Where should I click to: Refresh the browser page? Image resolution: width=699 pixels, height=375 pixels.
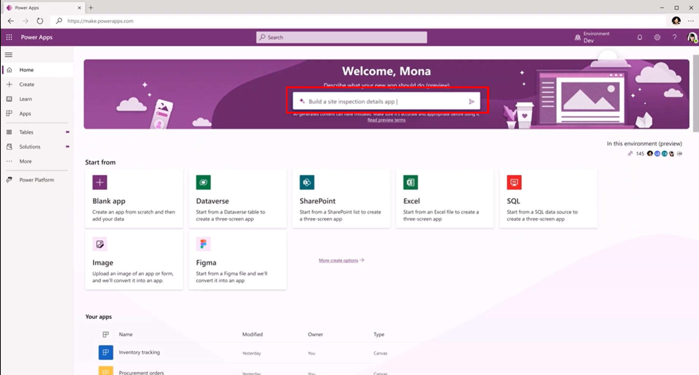pyautogui.click(x=40, y=21)
